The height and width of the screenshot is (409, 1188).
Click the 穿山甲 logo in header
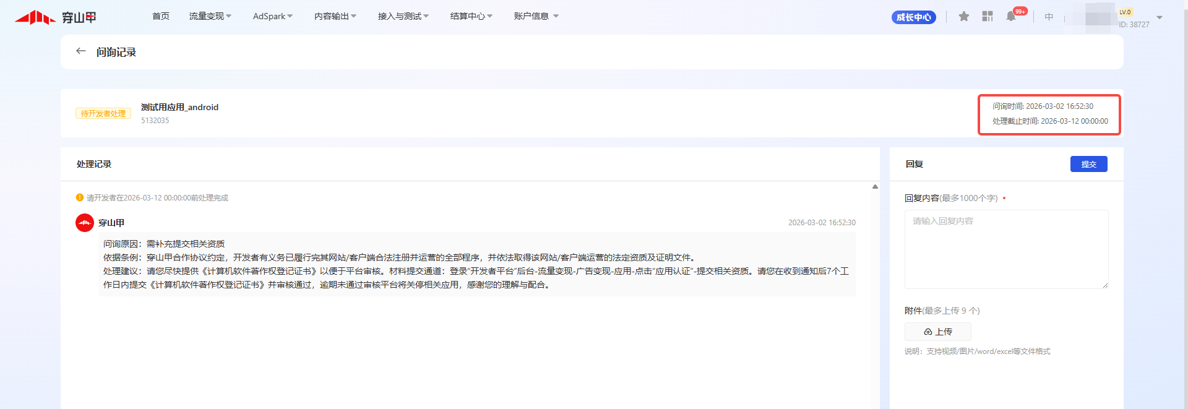[56, 17]
